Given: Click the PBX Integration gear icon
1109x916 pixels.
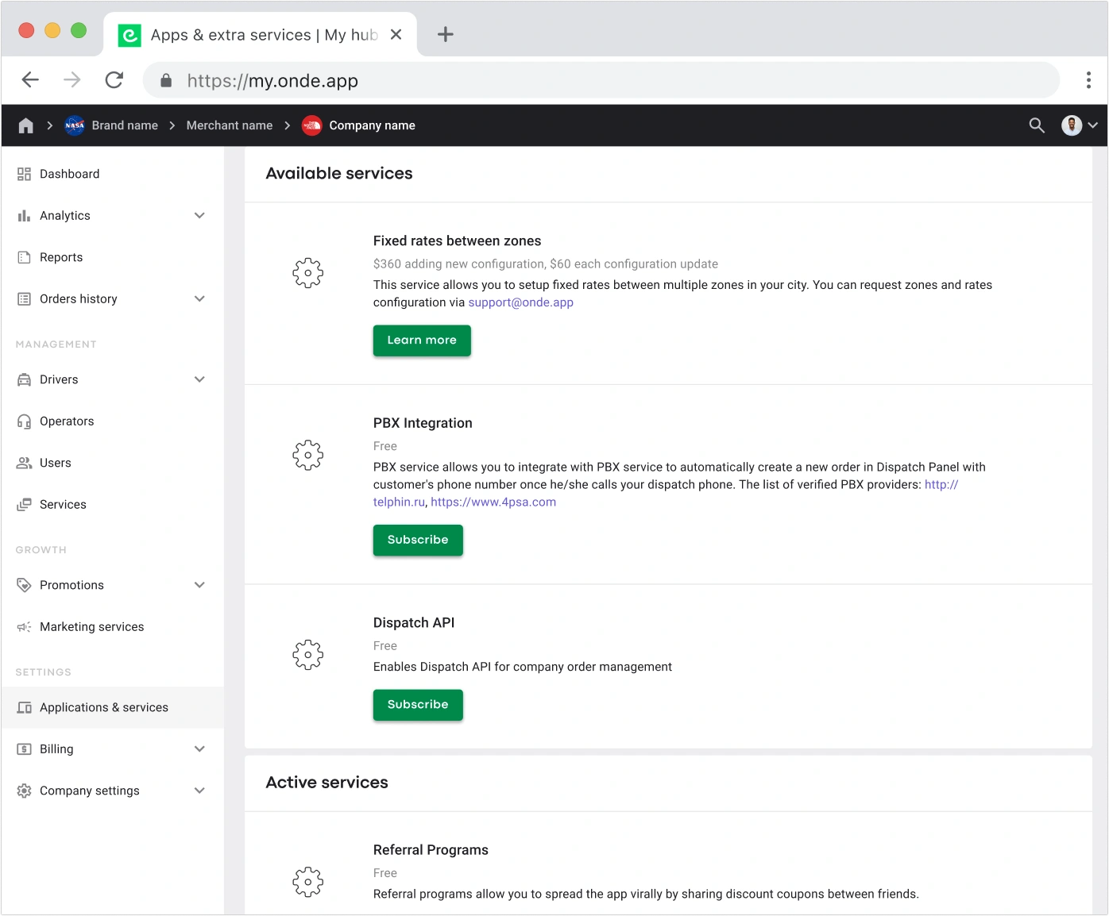Looking at the screenshot, I should (308, 456).
